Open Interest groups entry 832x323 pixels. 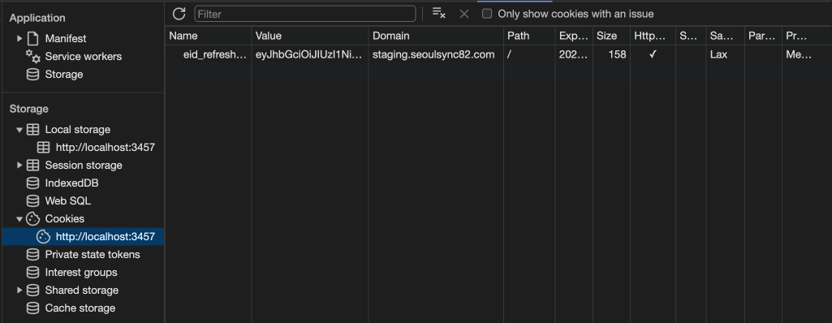(x=81, y=273)
